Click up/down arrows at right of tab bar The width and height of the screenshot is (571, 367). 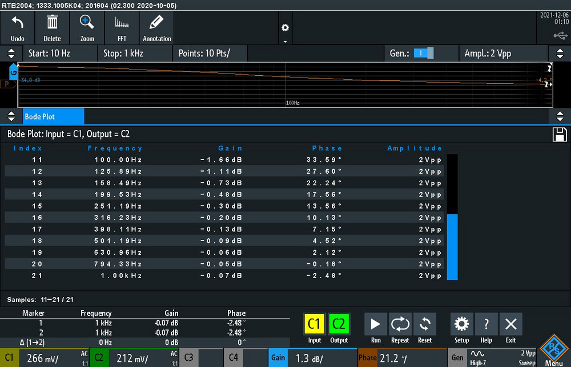point(560,116)
